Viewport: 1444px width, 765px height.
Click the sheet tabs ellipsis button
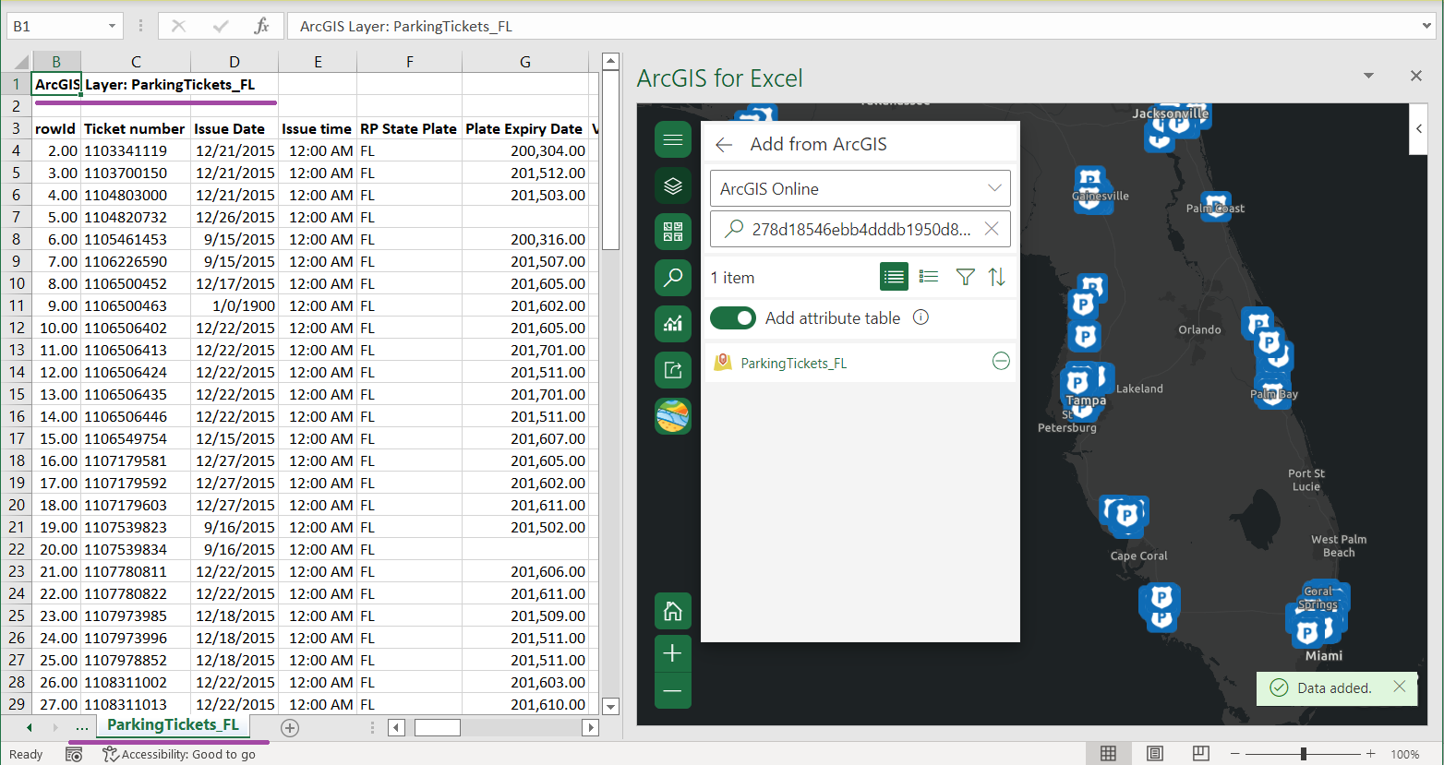click(x=82, y=728)
